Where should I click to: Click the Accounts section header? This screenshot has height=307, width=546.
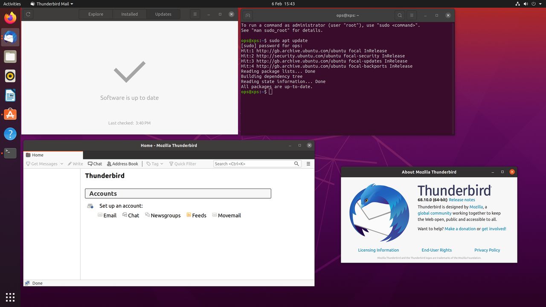click(178, 194)
